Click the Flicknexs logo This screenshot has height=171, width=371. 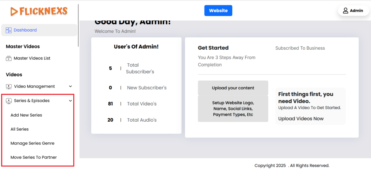pyautogui.click(x=39, y=11)
